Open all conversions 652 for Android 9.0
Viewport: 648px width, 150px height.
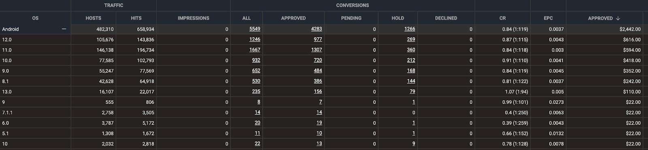[x=256, y=70]
